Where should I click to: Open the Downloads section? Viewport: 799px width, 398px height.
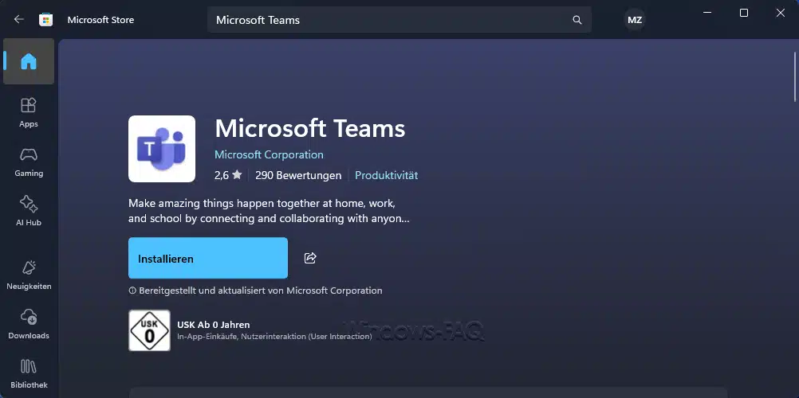click(29, 324)
